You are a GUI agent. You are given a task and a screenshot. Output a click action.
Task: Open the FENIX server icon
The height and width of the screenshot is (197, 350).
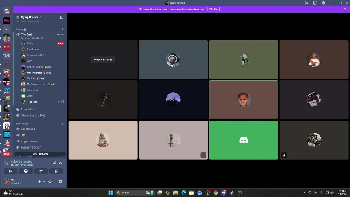click(7, 82)
